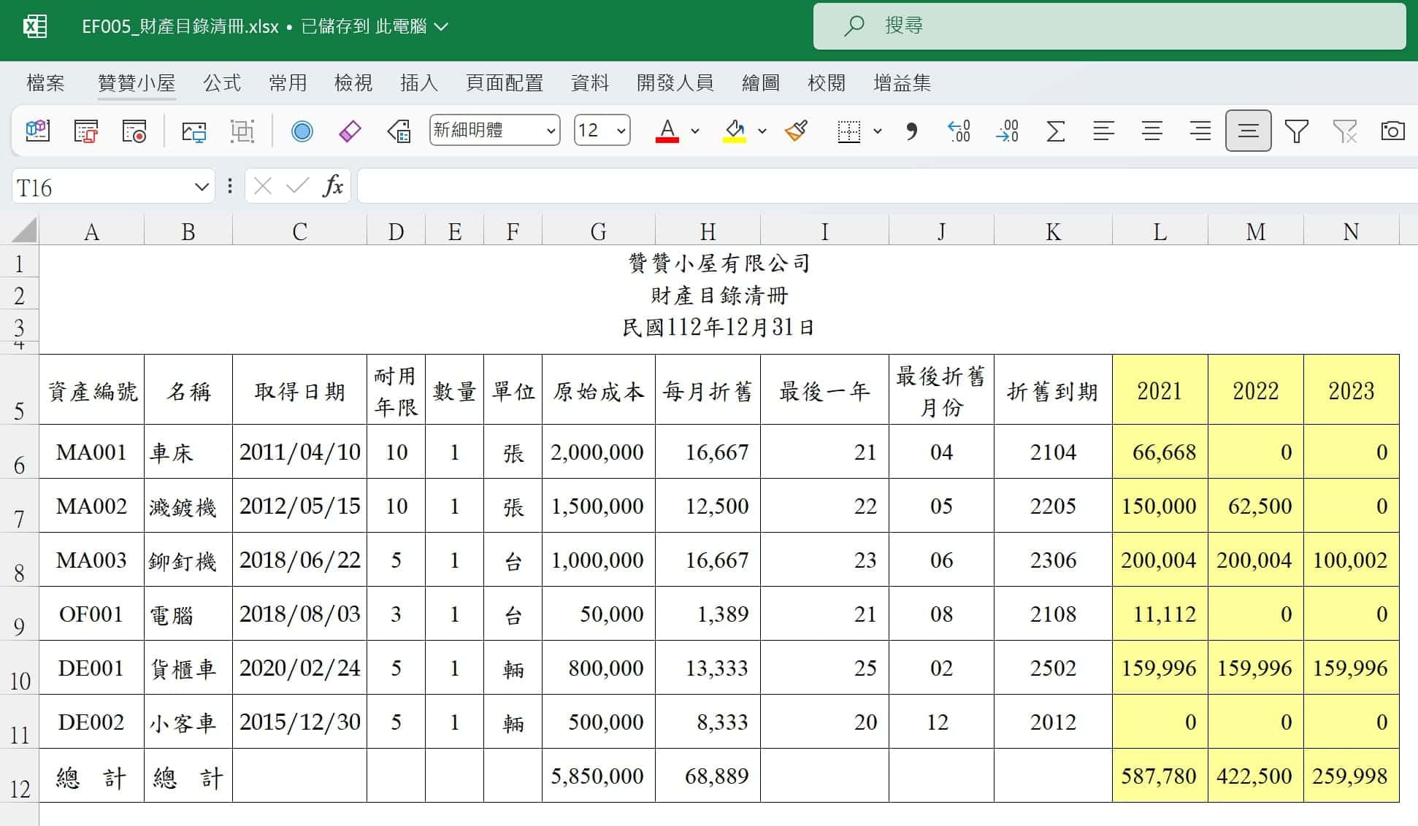The image size is (1418, 826).
Task: Click the picture with monitor icon
Action: 194,131
